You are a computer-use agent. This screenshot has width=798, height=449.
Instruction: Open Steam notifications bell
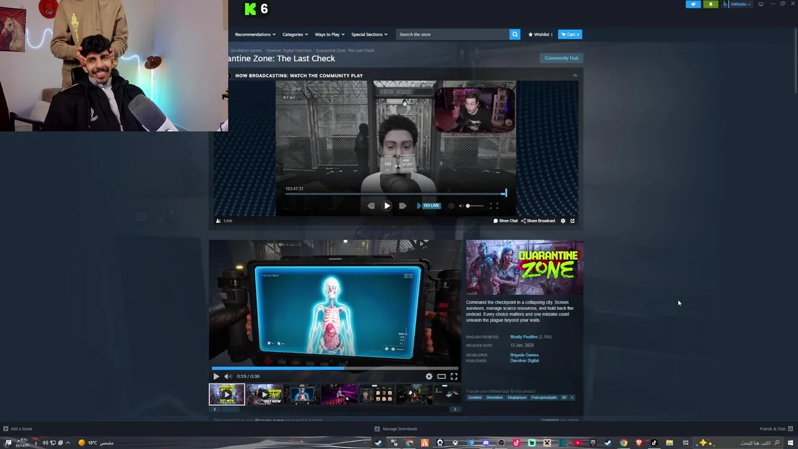(x=710, y=4)
